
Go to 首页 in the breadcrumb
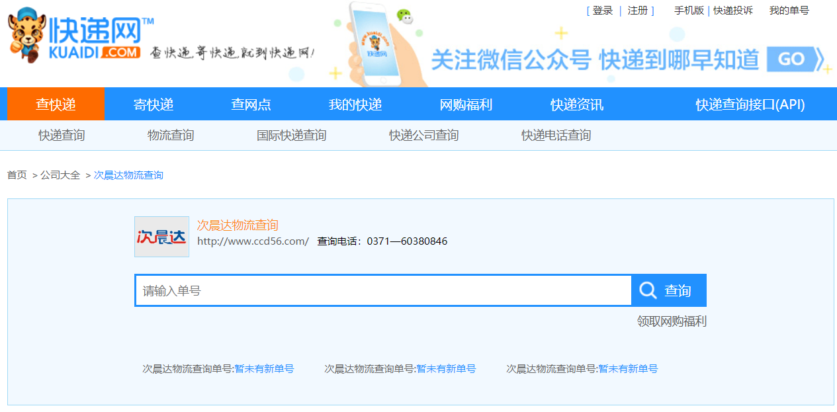click(17, 175)
